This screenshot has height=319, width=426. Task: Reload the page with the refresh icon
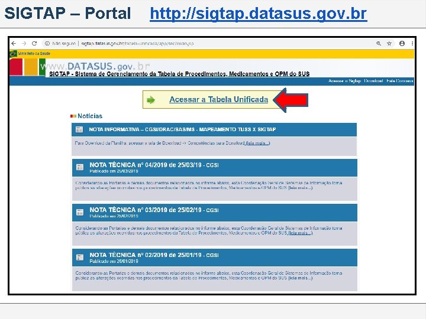pos(34,43)
